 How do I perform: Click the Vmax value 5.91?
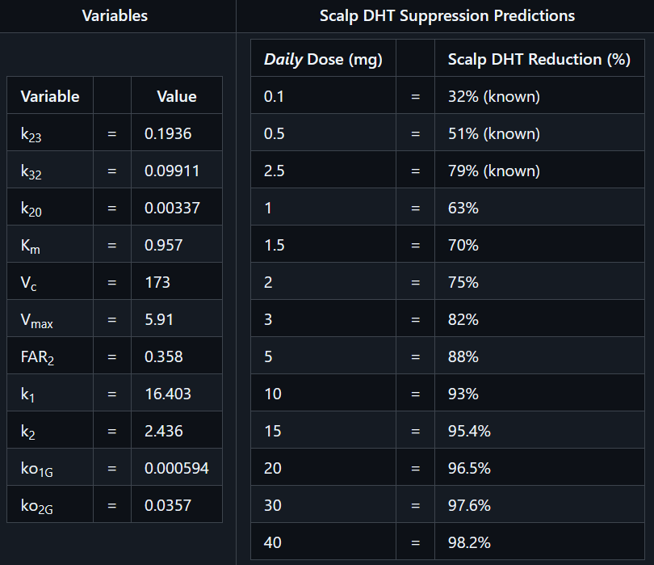(x=161, y=320)
